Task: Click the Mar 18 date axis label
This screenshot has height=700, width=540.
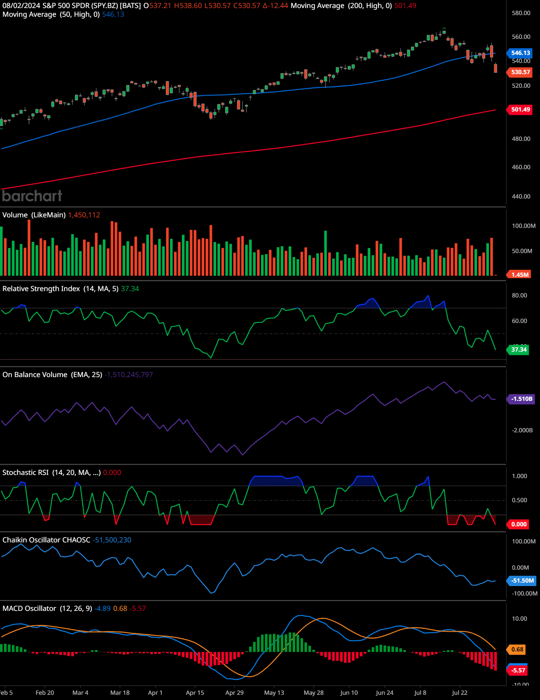Action: (120, 693)
